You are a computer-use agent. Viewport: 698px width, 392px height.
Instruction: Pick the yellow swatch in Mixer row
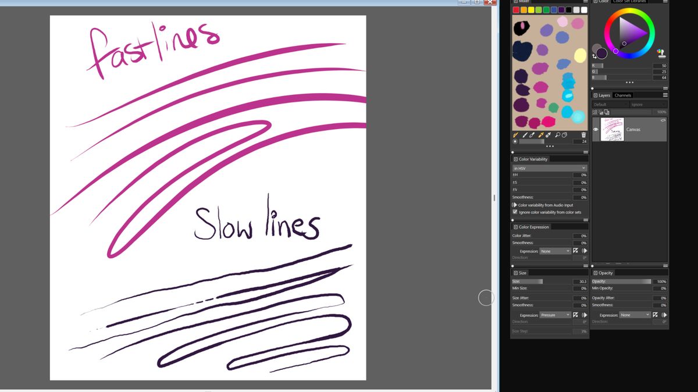tap(530, 10)
